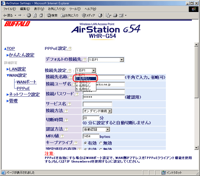
Task: Open the デフォルトの接続先 dropdown
Action: 106,60
